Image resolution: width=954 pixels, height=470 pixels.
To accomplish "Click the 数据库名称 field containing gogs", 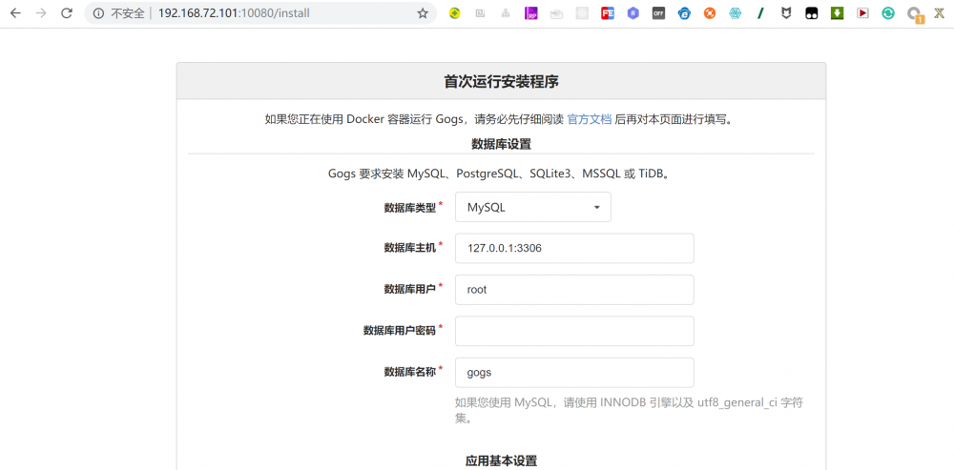I will 574,372.
